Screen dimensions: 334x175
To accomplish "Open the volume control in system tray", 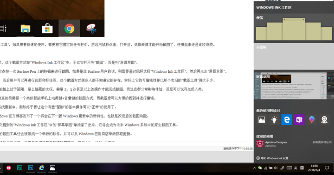I will point(276,168).
